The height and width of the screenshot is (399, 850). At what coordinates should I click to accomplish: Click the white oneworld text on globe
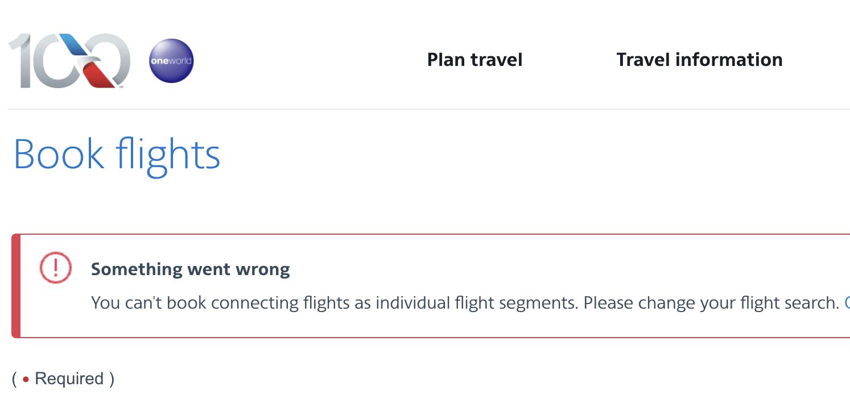coord(171,61)
